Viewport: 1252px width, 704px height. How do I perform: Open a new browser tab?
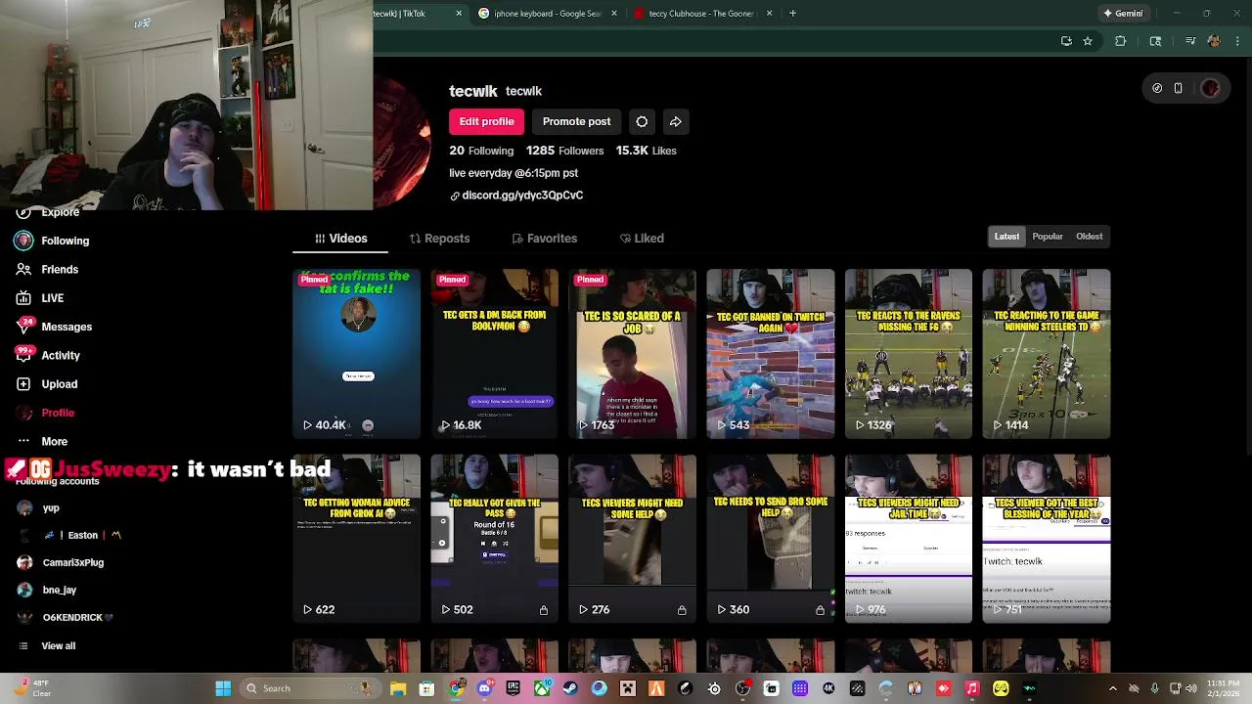tap(792, 14)
